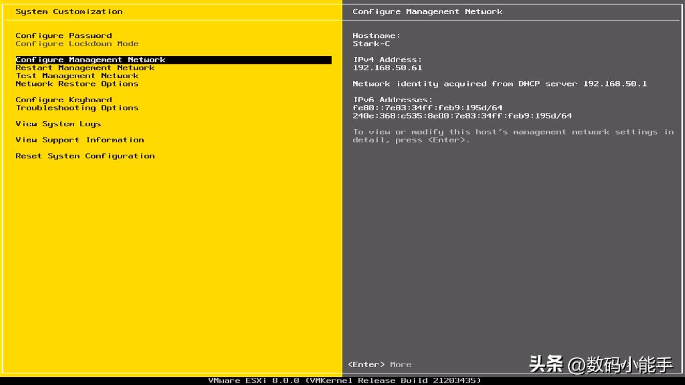Click the <Enter> More hint
This screenshot has width=685, height=385.
(379, 365)
